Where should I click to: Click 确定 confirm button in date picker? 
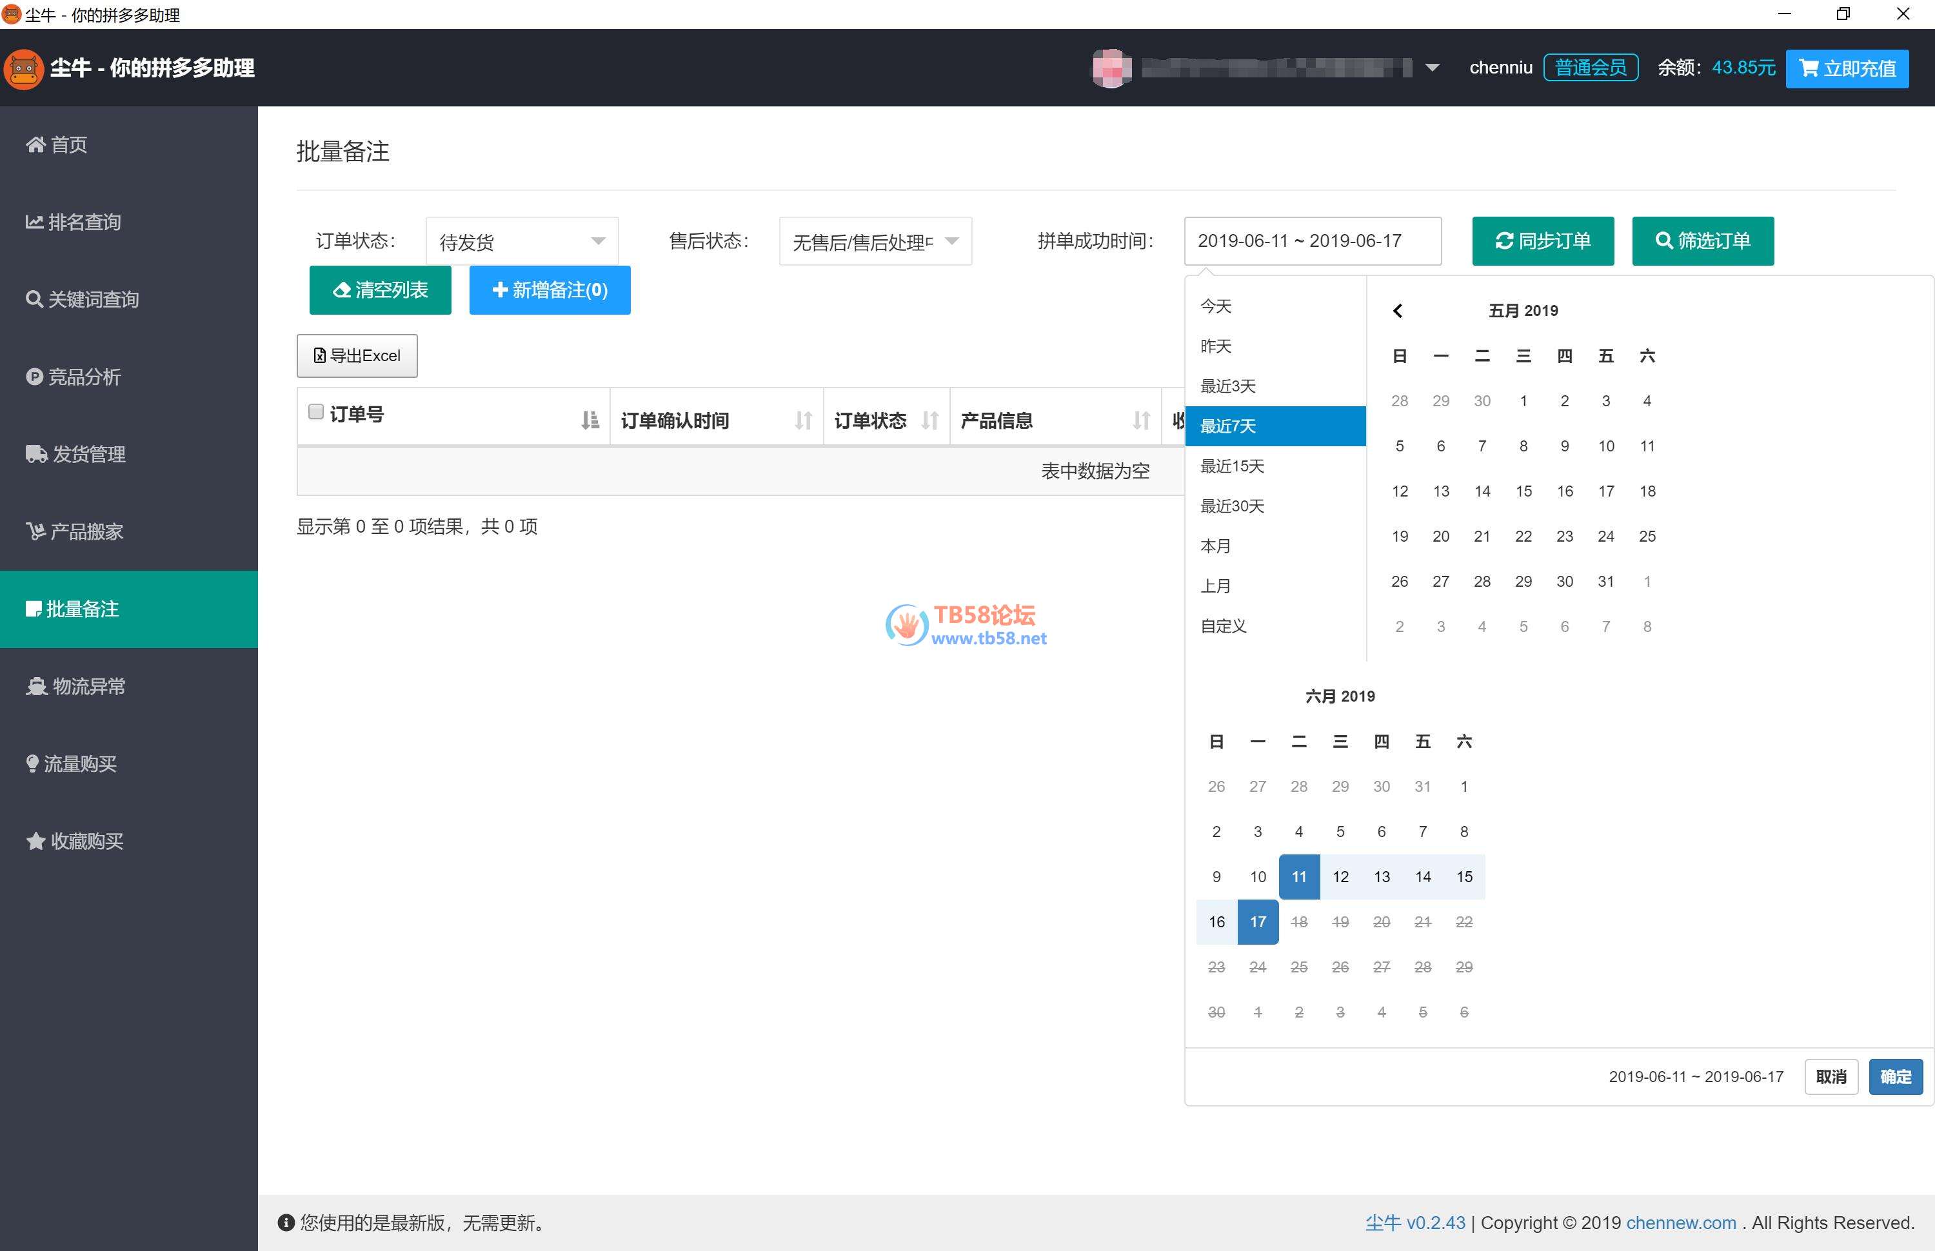pos(1895,1076)
